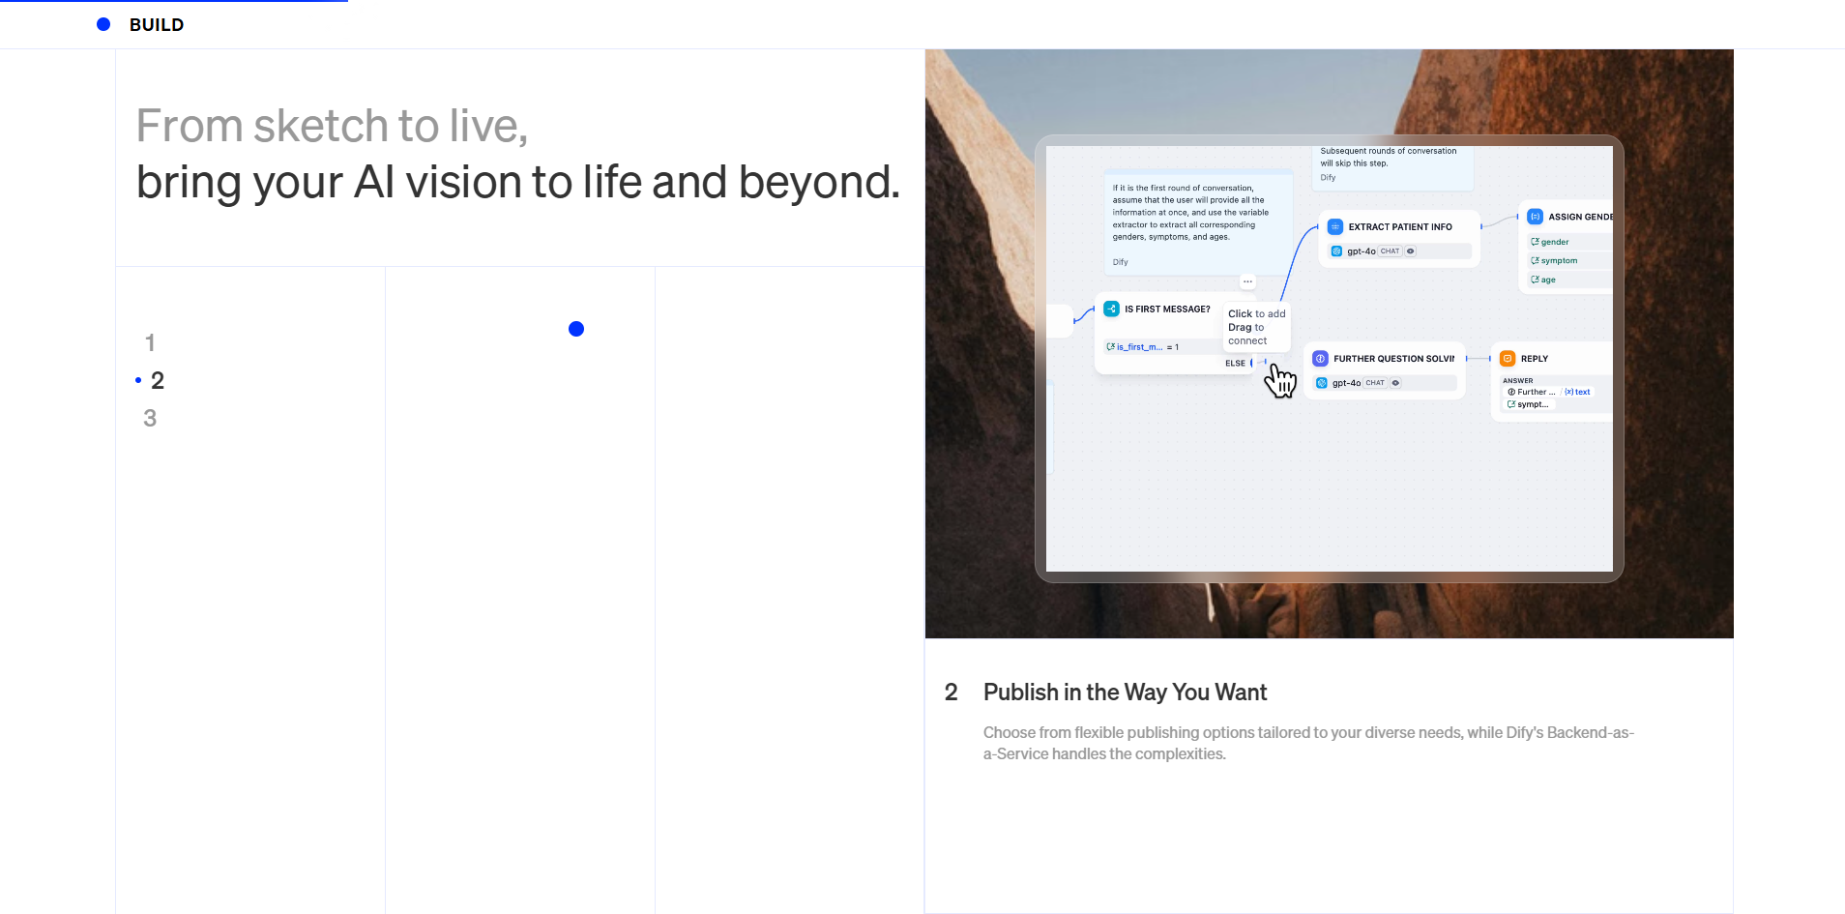Toggle eye icon in Extract Patient Info node
This screenshot has width=1845, height=914.
(1411, 251)
